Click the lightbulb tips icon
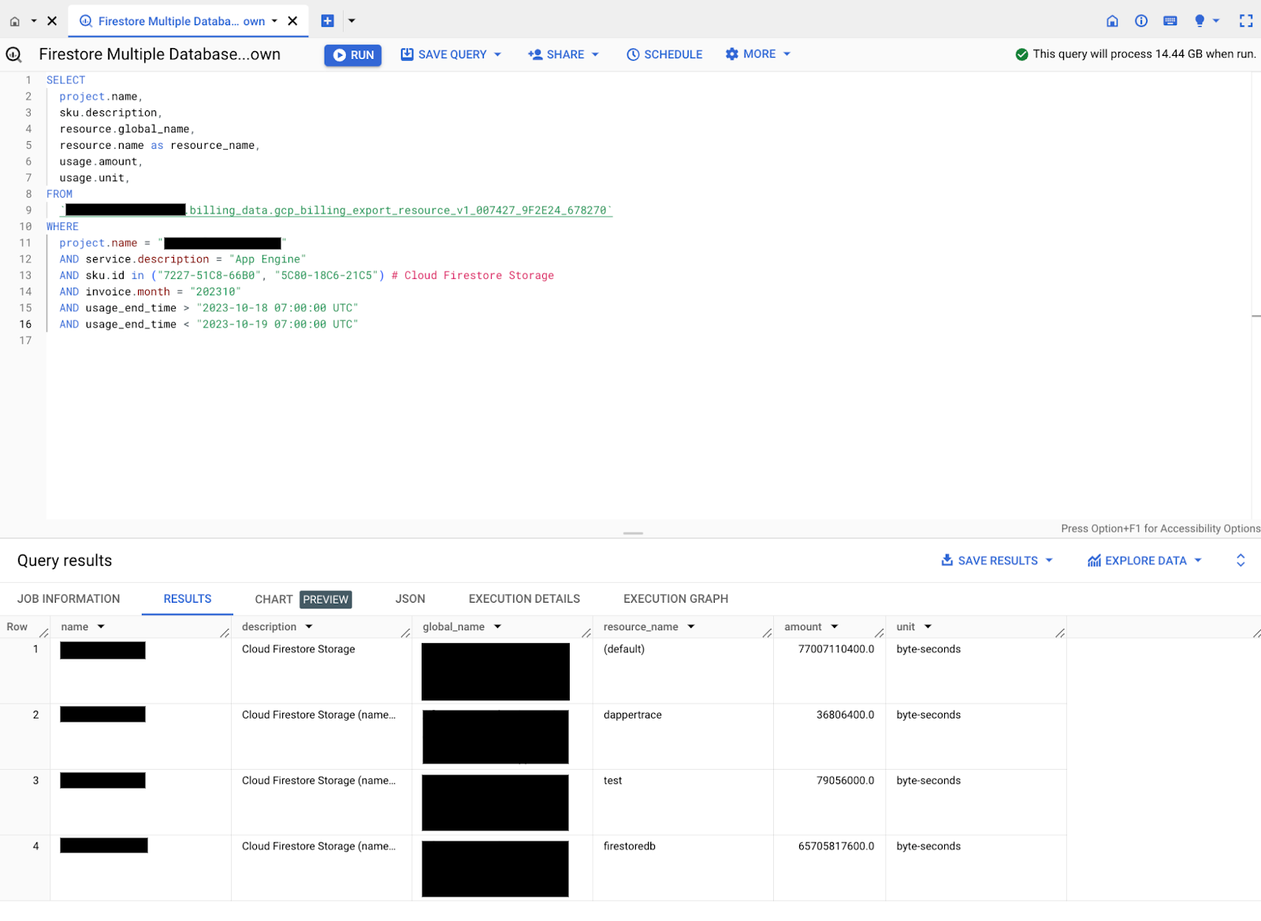The height and width of the screenshot is (921, 1261). pos(1200,21)
